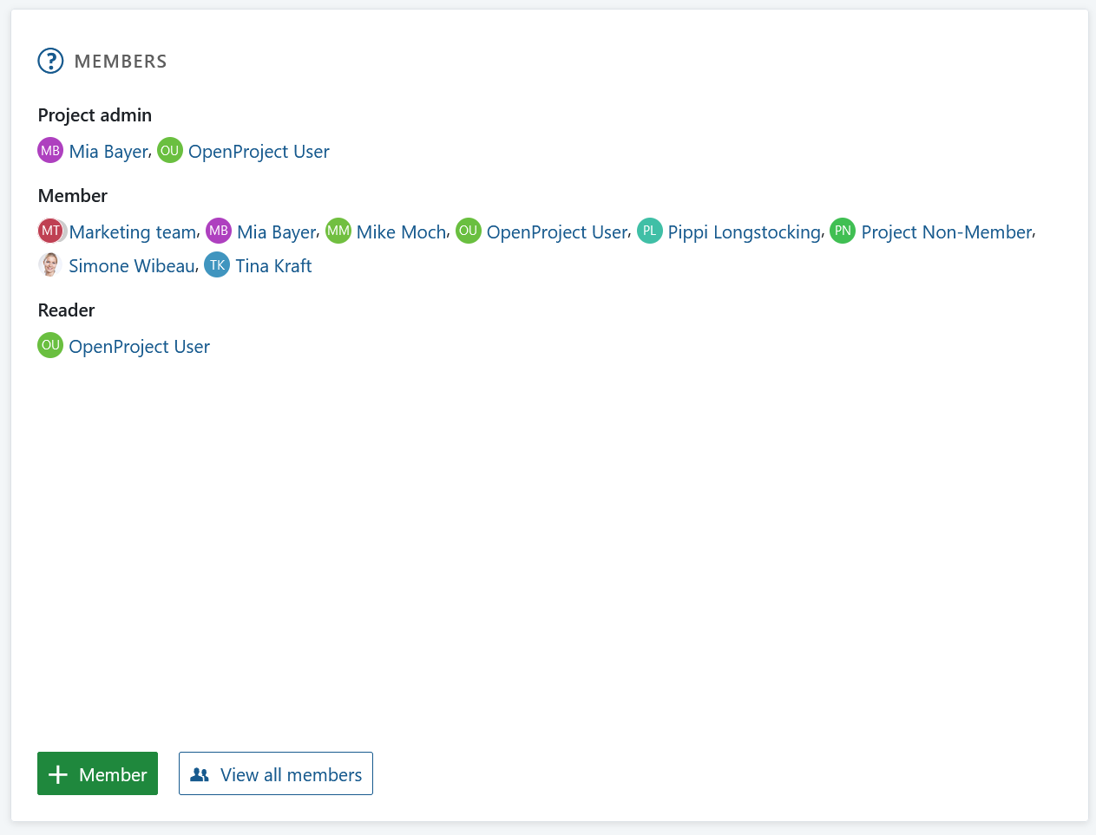
Task: Open OpenProject User link under Reader
Action: click(139, 347)
